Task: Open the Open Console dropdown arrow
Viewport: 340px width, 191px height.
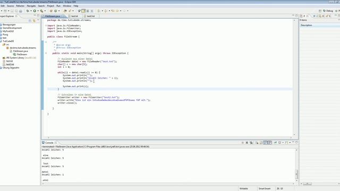Action: 290,143
